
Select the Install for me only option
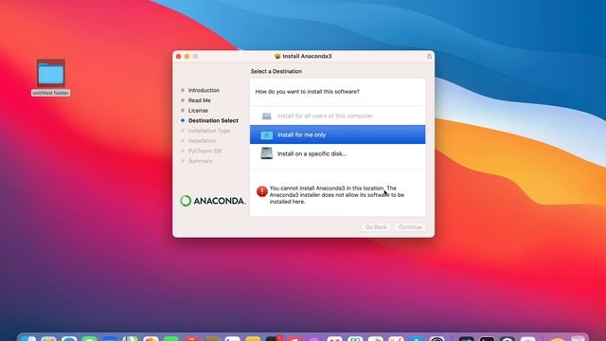tap(337, 135)
